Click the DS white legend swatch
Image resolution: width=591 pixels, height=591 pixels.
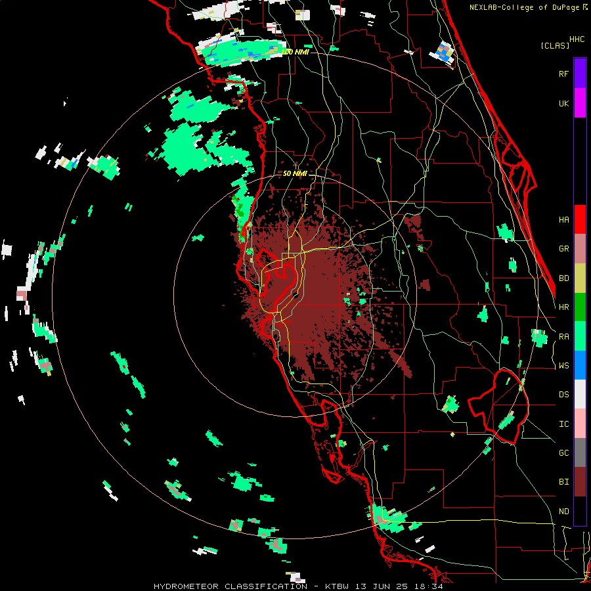pyautogui.click(x=580, y=394)
